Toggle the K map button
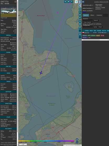The height and width of the screenshot is (146, 109). point(80,18)
